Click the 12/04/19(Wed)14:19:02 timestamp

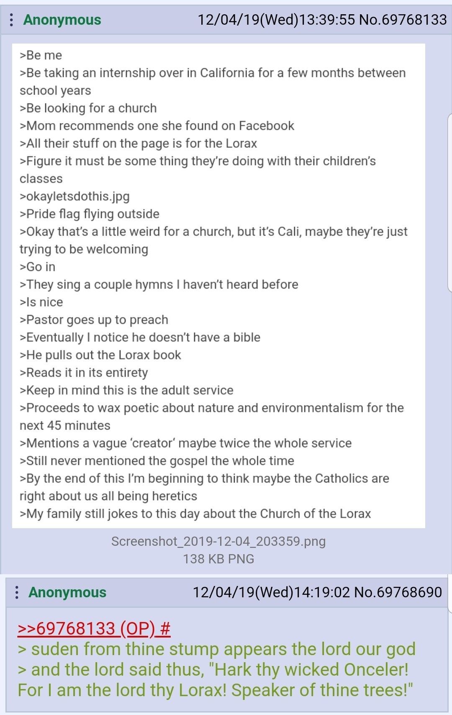click(271, 592)
